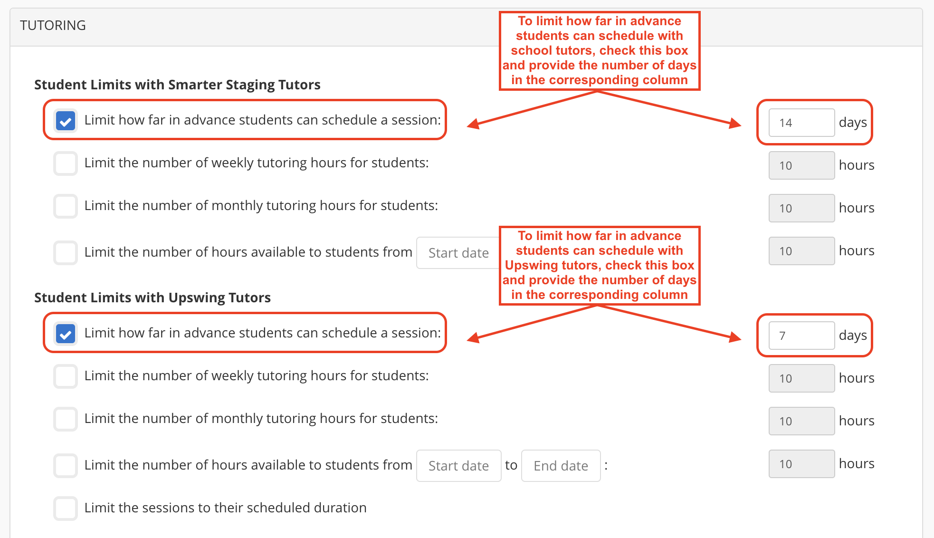The image size is (934, 538).
Task: Click advance scheduling label under Smarter Staging Tutors
Action: tap(263, 120)
